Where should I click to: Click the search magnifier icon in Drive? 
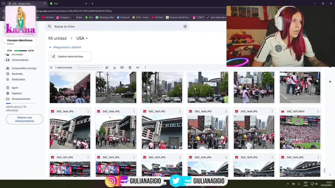pyautogui.click(x=50, y=26)
